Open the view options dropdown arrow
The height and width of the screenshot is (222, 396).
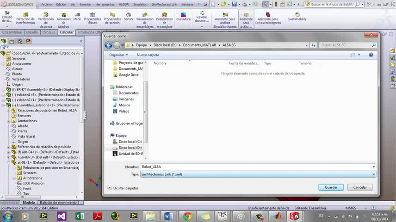pos(359,55)
